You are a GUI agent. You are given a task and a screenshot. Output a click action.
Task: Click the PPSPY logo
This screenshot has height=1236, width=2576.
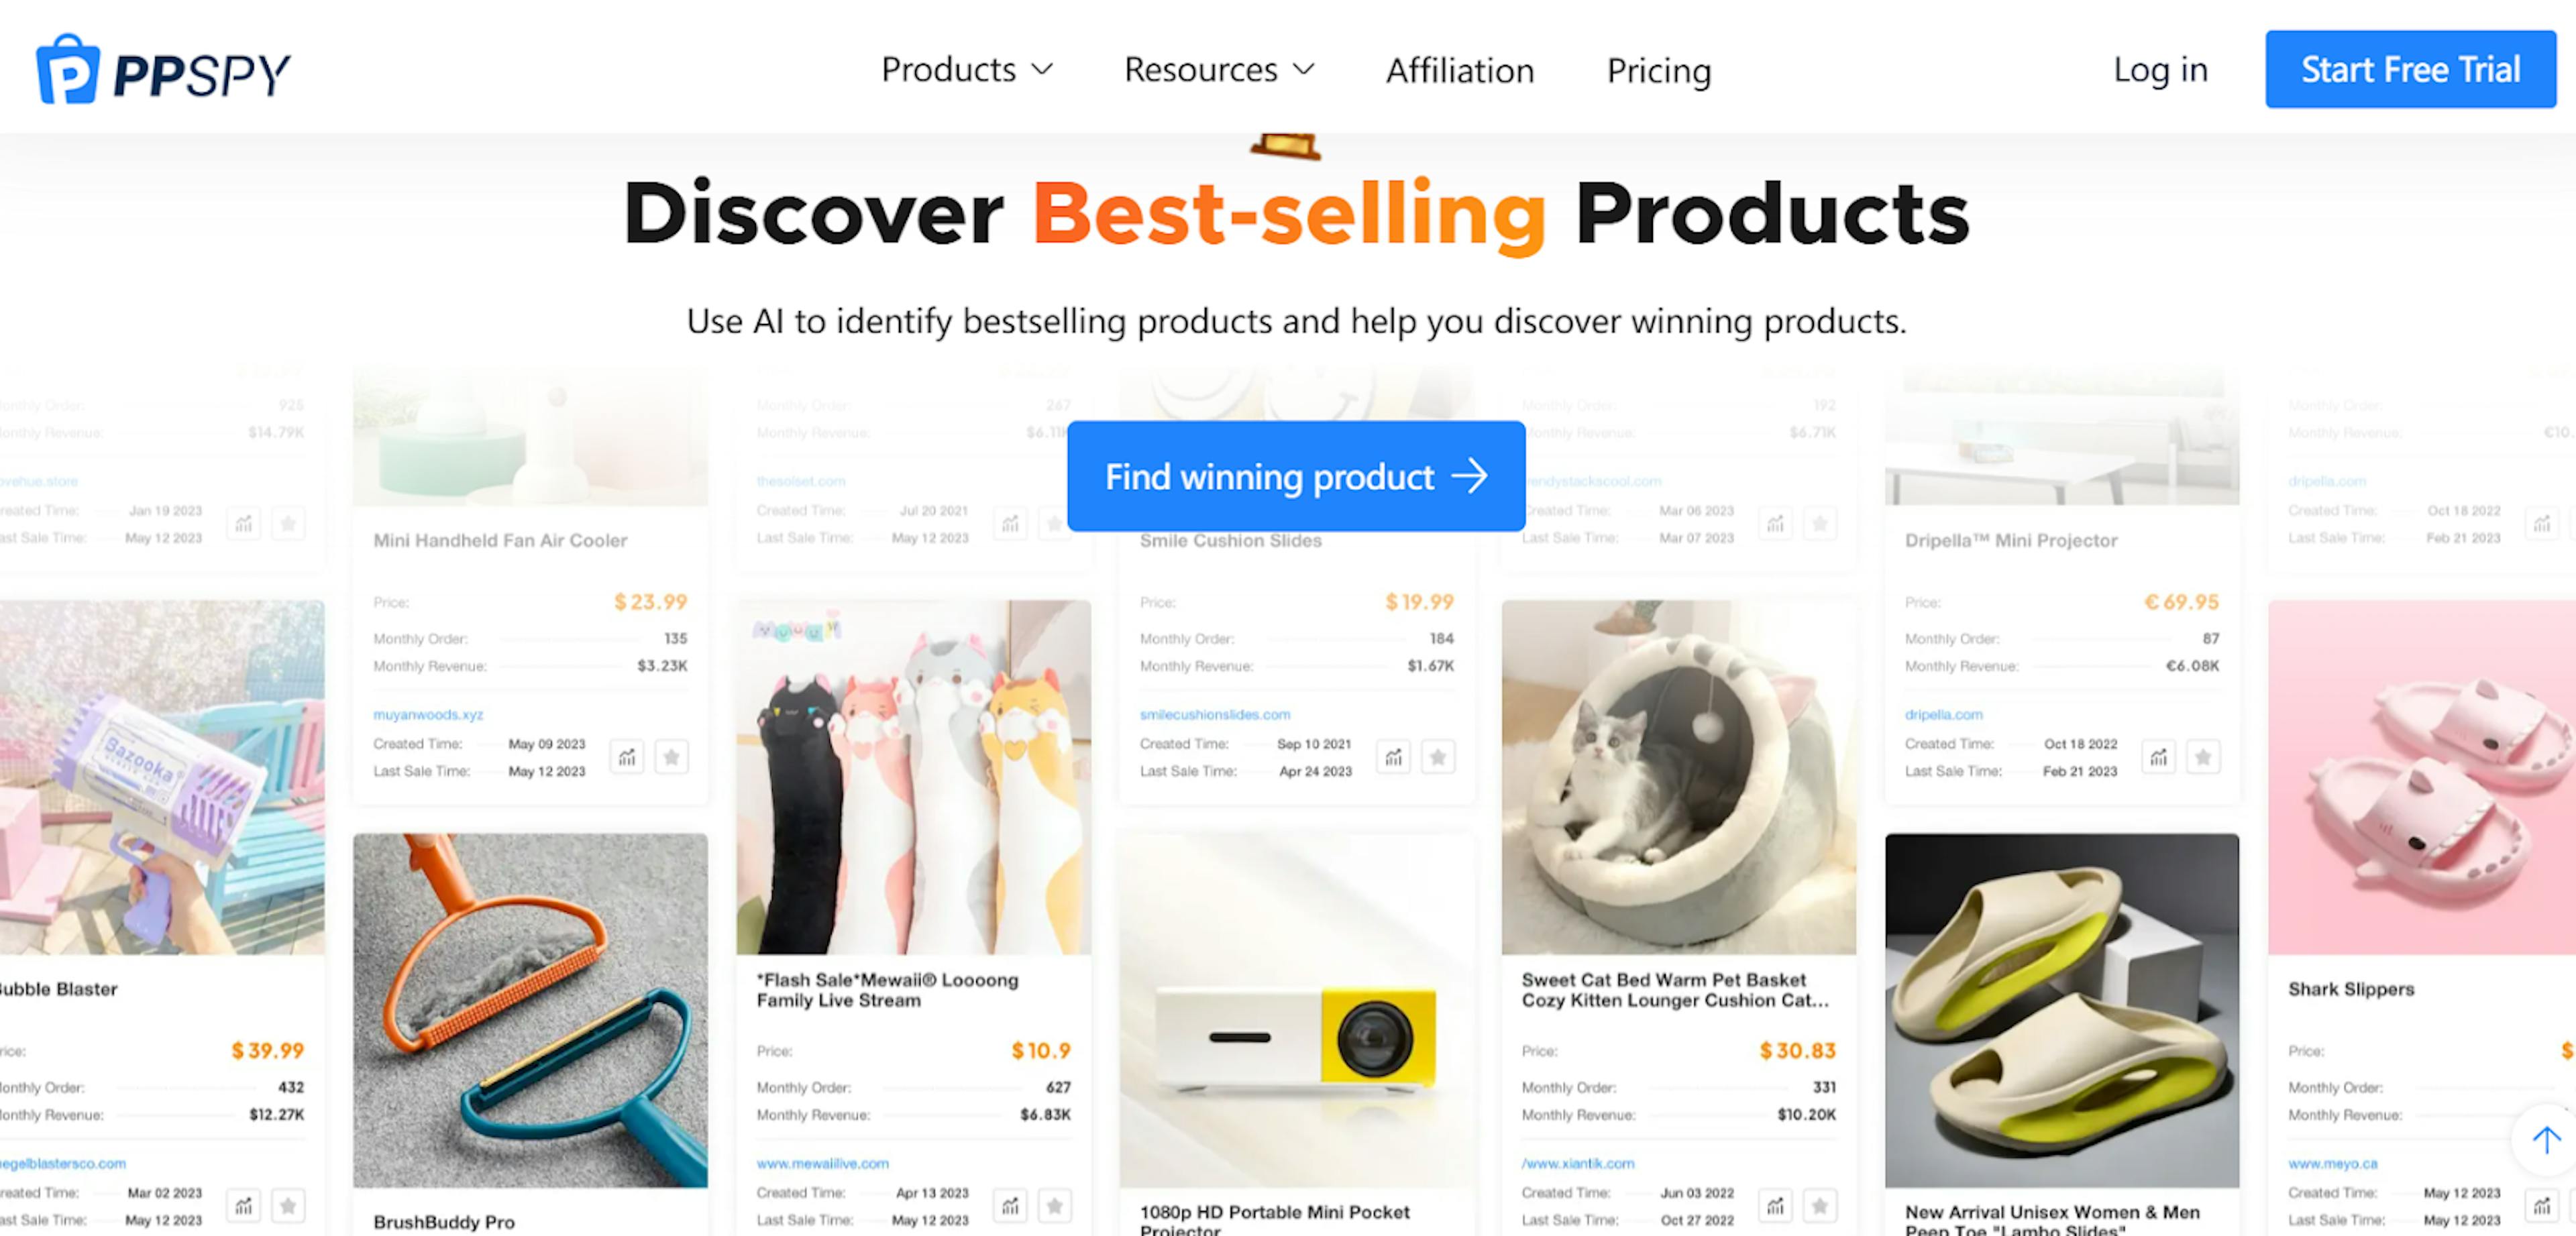[x=163, y=70]
